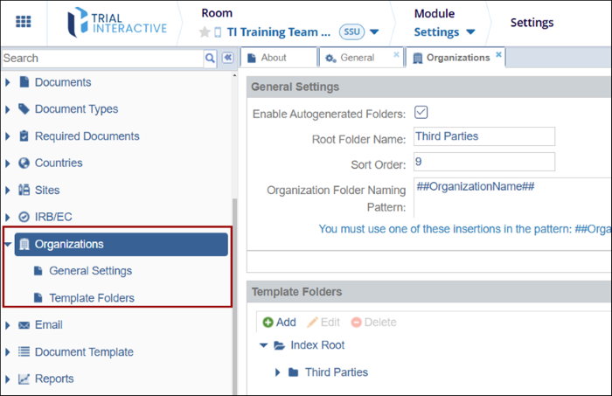Screen dimensions: 612x396
Task: Expand the Third Parties folder
Action: point(278,372)
